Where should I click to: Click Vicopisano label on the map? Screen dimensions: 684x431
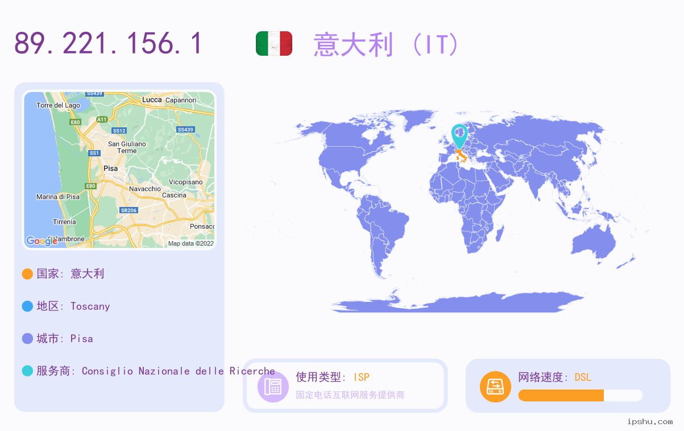(185, 182)
